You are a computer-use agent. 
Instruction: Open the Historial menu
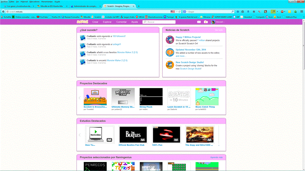[24, 1]
